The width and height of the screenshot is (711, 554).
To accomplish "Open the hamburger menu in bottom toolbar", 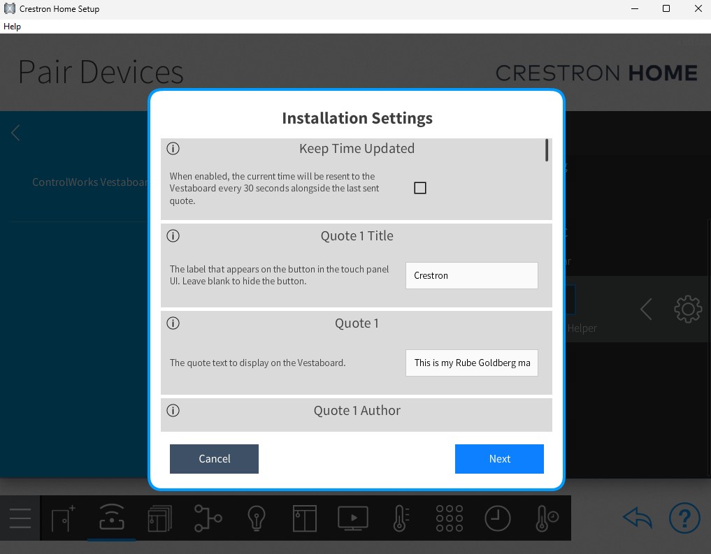I will click(20, 518).
